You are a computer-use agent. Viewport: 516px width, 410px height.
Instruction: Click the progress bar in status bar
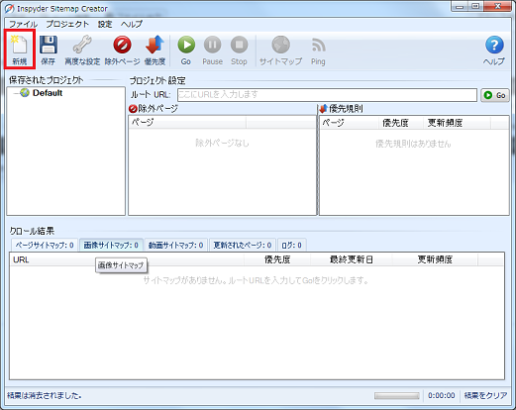pyautogui.click(x=397, y=395)
